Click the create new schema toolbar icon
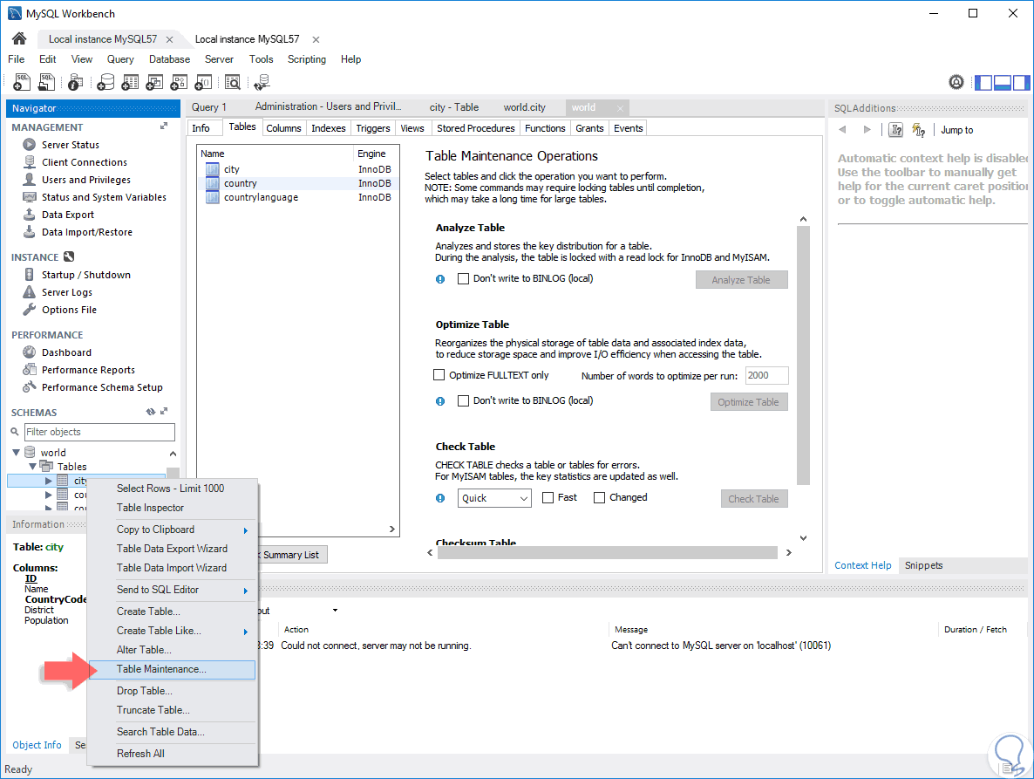 click(x=105, y=82)
